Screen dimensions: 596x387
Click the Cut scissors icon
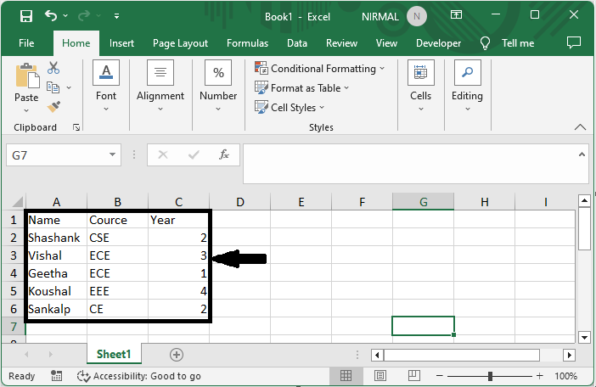53,68
